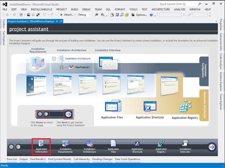
Task: Open the ARCHITECTURE menu
Action: [161, 9]
